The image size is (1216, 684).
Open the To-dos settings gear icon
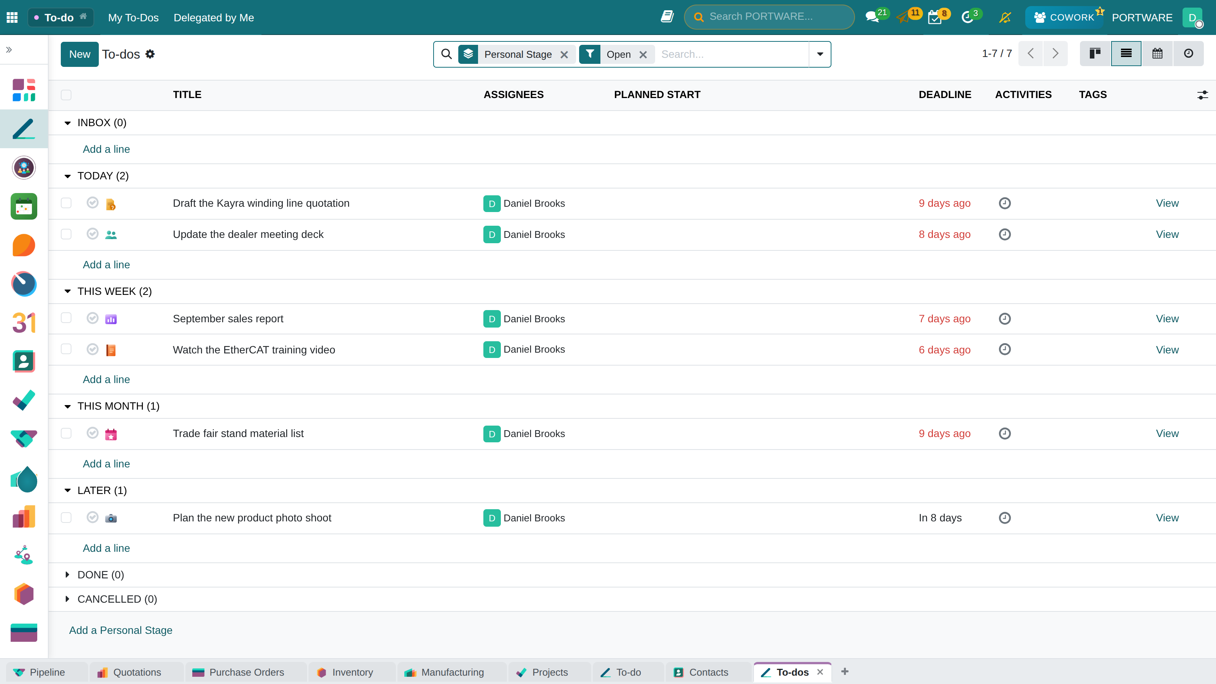click(150, 54)
